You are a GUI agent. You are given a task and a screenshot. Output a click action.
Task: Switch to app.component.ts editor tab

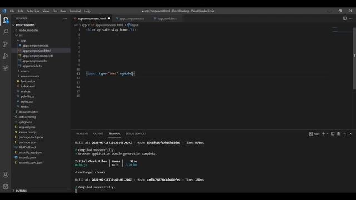point(132,18)
